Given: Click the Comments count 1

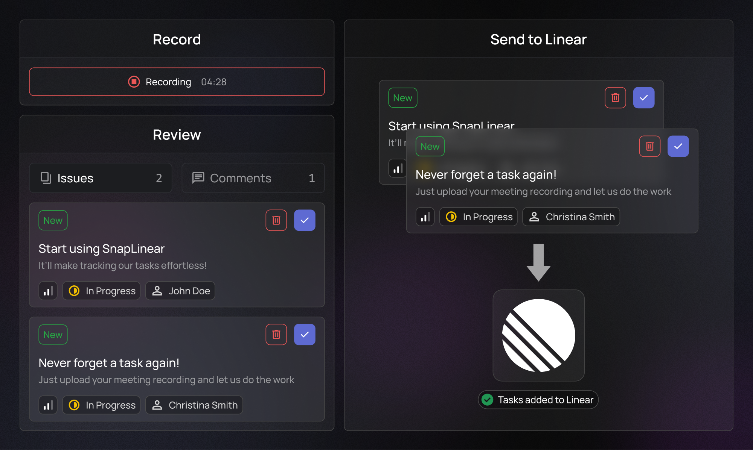Looking at the screenshot, I should [312, 178].
